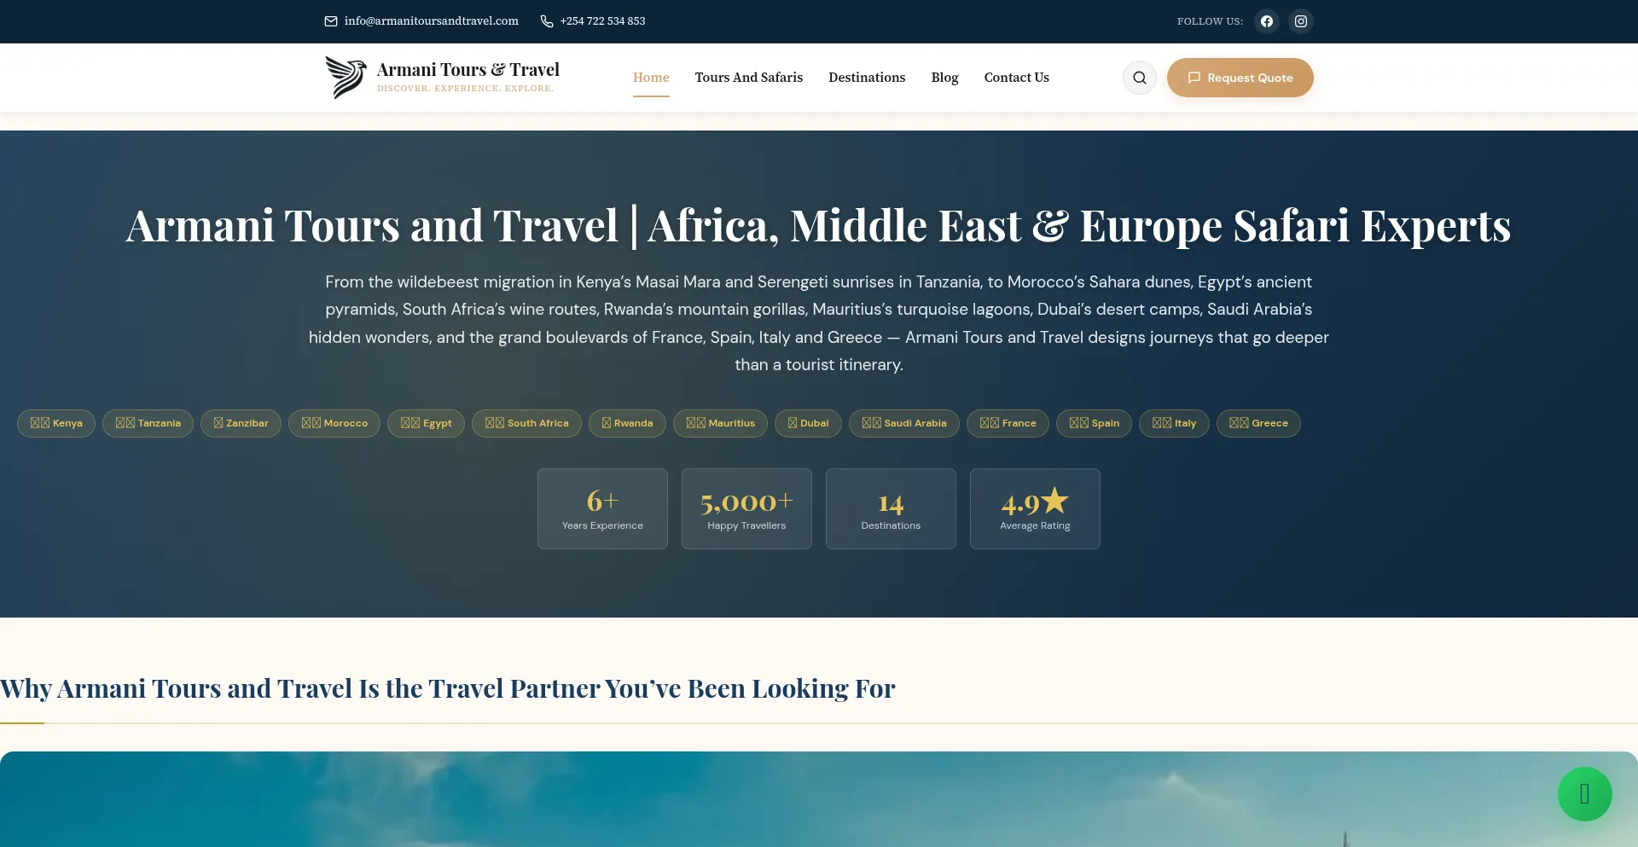
Task: Click the 14 Destinations stat card
Action: pos(891,508)
